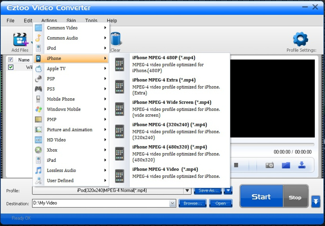
Task: Click dropdown arrow beside Add Files
Action: 32,42
